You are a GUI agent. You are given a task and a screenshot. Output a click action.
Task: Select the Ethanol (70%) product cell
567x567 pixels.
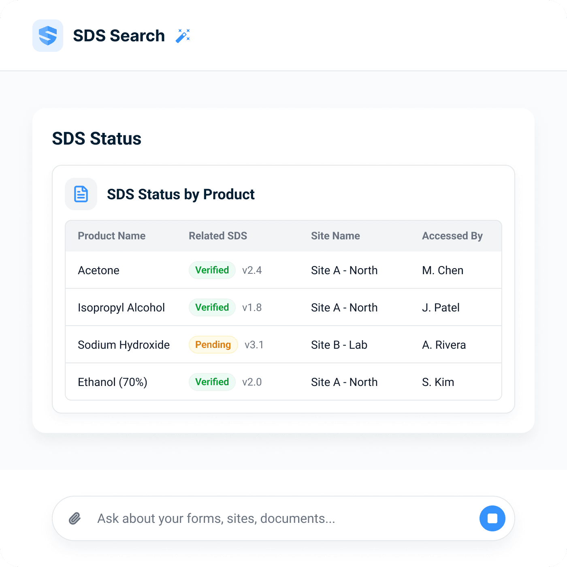click(113, 382)
